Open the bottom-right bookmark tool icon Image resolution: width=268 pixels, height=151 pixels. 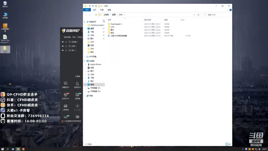[x=77, y=117]
